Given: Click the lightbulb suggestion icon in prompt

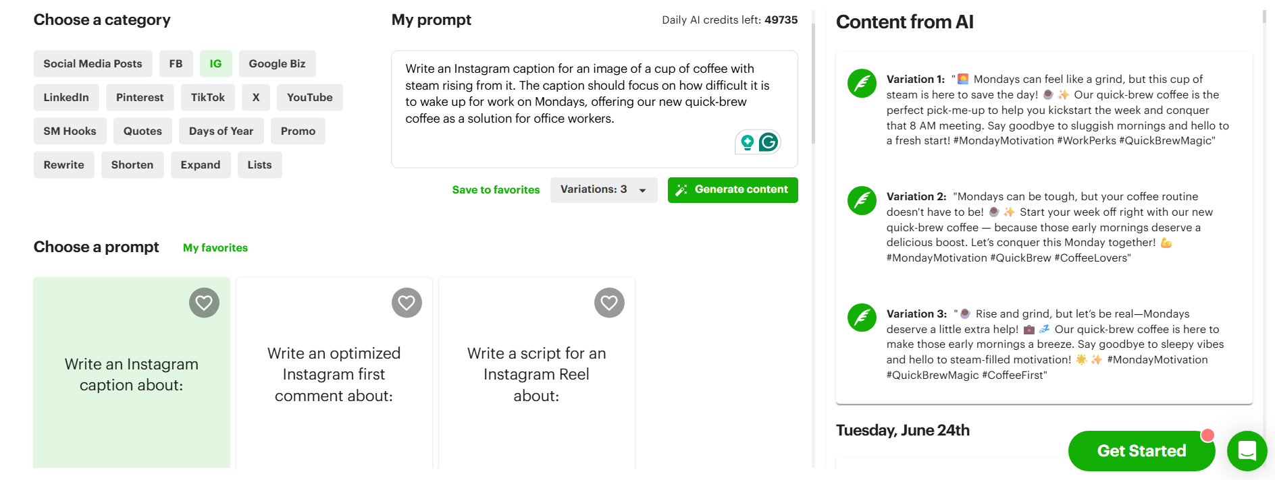Looking at the screenshot, I should (x=747, y=142).
